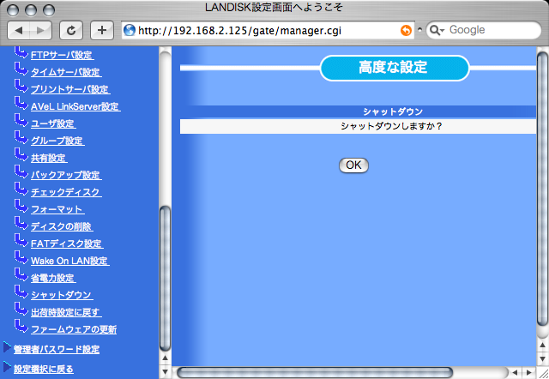Click the plus add bookmark button
This screenshot has width=549, height=379.
tap(102, 31)
